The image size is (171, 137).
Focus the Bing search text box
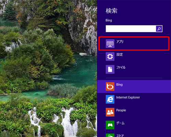click(x=131, y=29)
